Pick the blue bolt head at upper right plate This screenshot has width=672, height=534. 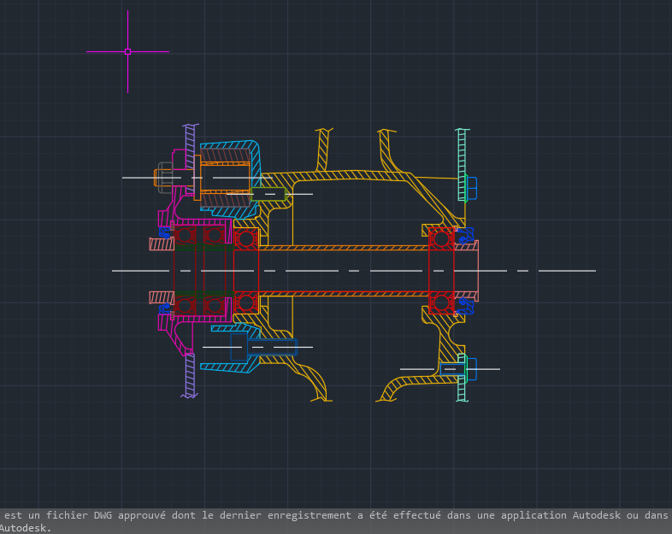point(471,187)
